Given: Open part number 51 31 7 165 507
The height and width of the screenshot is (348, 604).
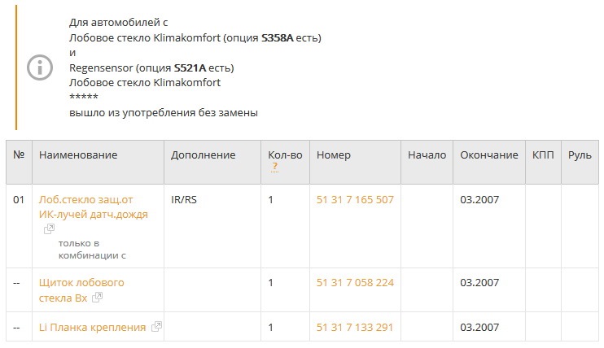Looking at the screenshot, I should click(x=355, y=199).
